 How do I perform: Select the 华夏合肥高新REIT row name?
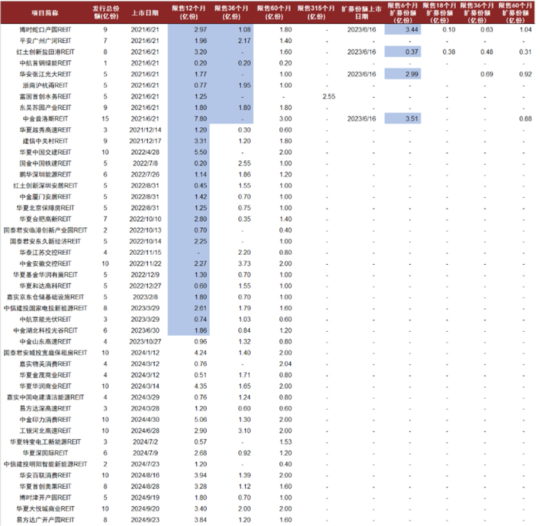point(45,219)
